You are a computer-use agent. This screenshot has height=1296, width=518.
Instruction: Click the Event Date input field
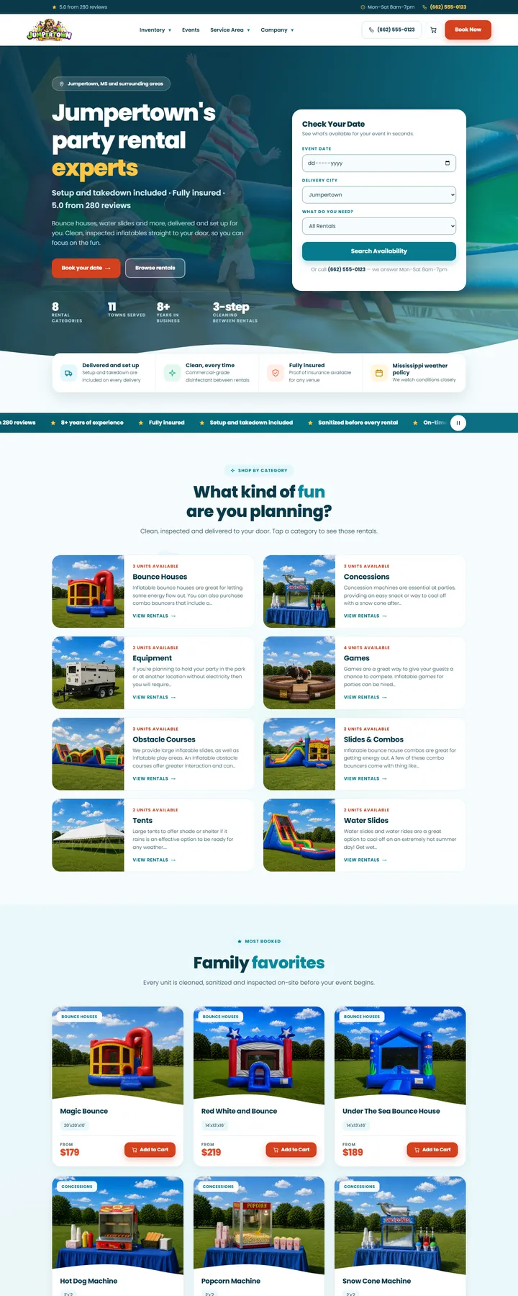tap(379, 163)
